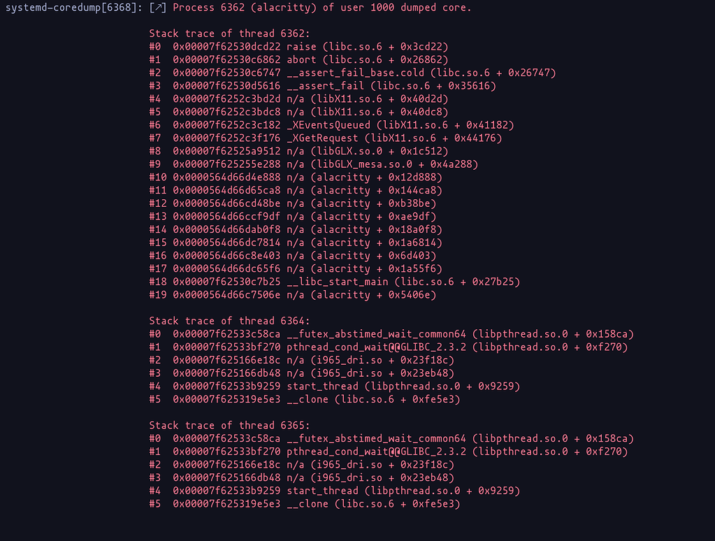
Task: Click start_thread frame in thread 6364 trace
Action: 334,387
